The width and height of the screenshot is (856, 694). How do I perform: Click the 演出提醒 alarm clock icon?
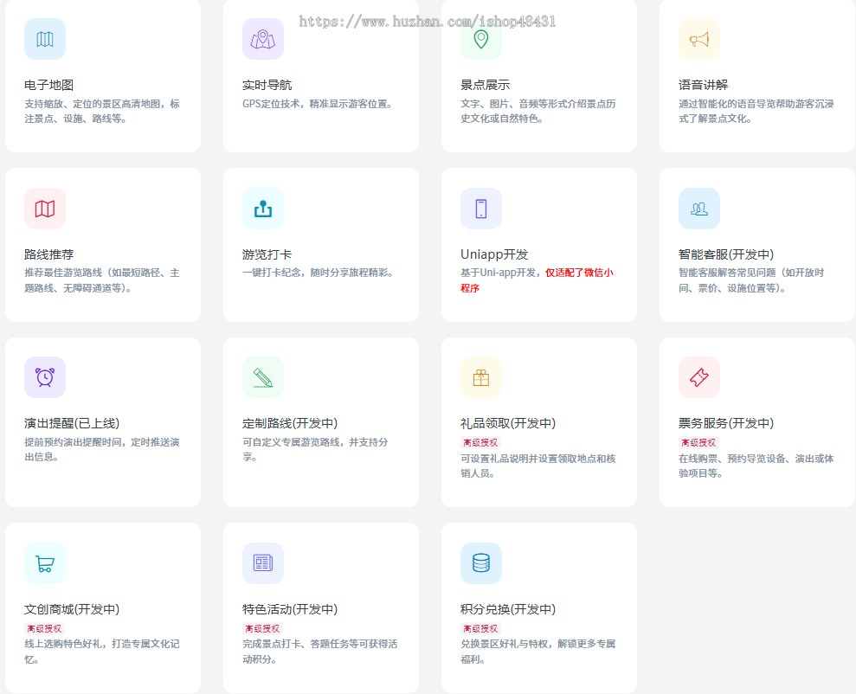(45, 377)
